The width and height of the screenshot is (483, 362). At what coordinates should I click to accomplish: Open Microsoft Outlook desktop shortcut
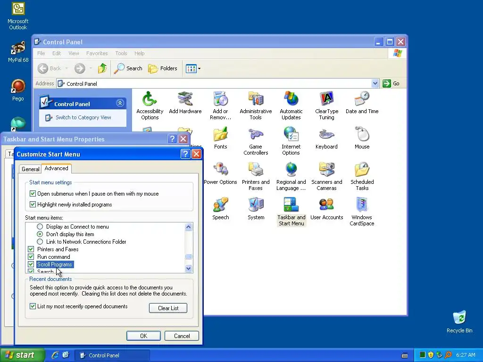[18, 16]
